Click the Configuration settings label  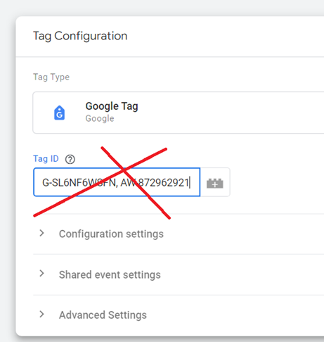111,234
